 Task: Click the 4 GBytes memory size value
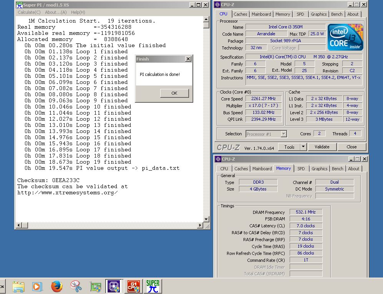tap(258, 189)
